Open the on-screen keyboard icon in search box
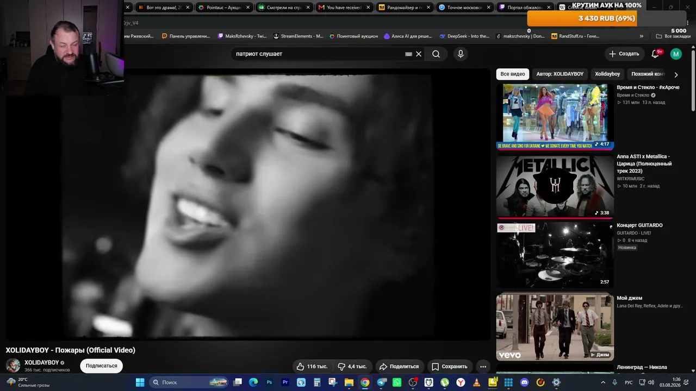Image resolution: width=696 pixels, height=391 pixels. (x=409, y=54)
